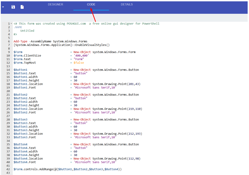Click line number 42 in the gutter
249x175 pixels.
click(8, 169)
